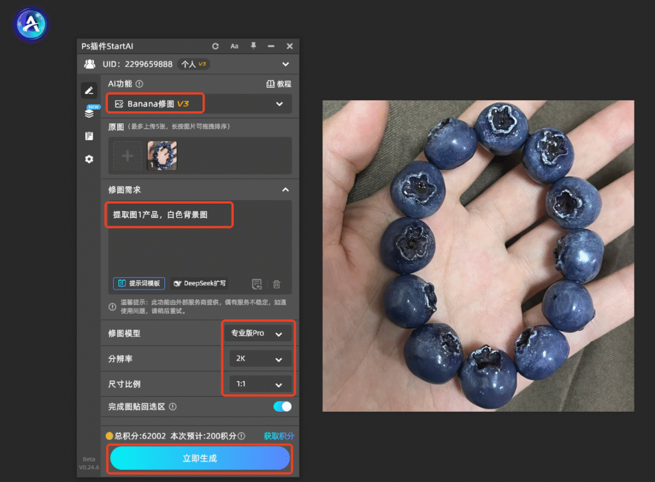Open the layers icon marked NEW

pos(90,113)
